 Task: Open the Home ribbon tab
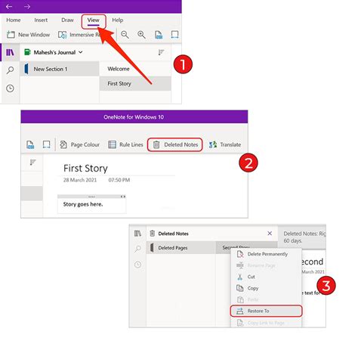point(14,20)
